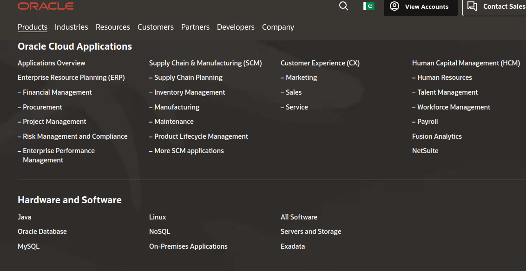526x271 pixels.
Task: Open the search magnifier icon
Action: point(343,6)
